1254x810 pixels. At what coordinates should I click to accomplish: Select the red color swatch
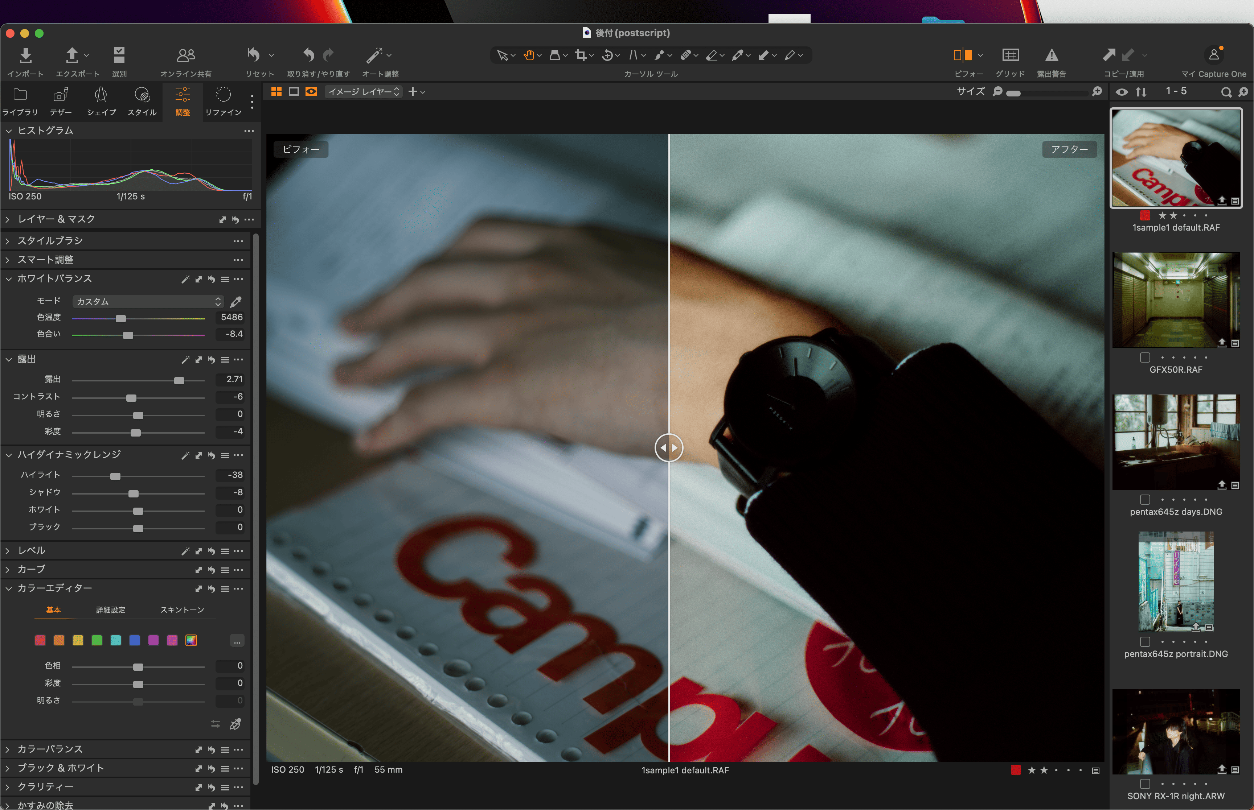pos(40,640)
